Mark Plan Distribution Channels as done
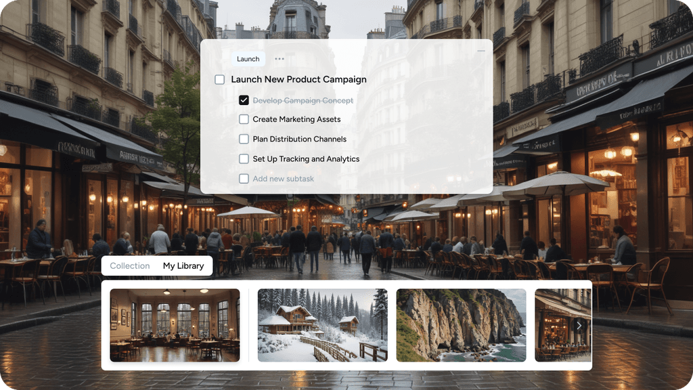The width and height of the screenshot is (693, 390). 244,139
